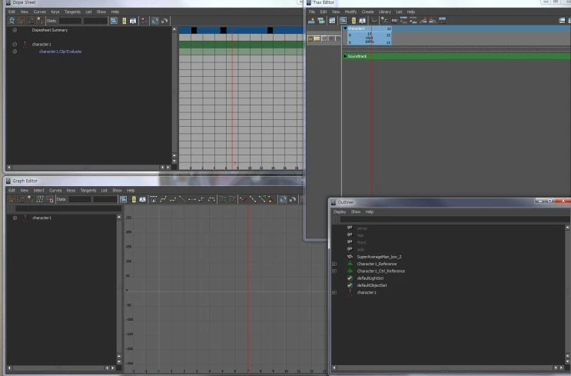
Task: Click Break Tangents icon in Graph Editor
Action: (244, 199)
